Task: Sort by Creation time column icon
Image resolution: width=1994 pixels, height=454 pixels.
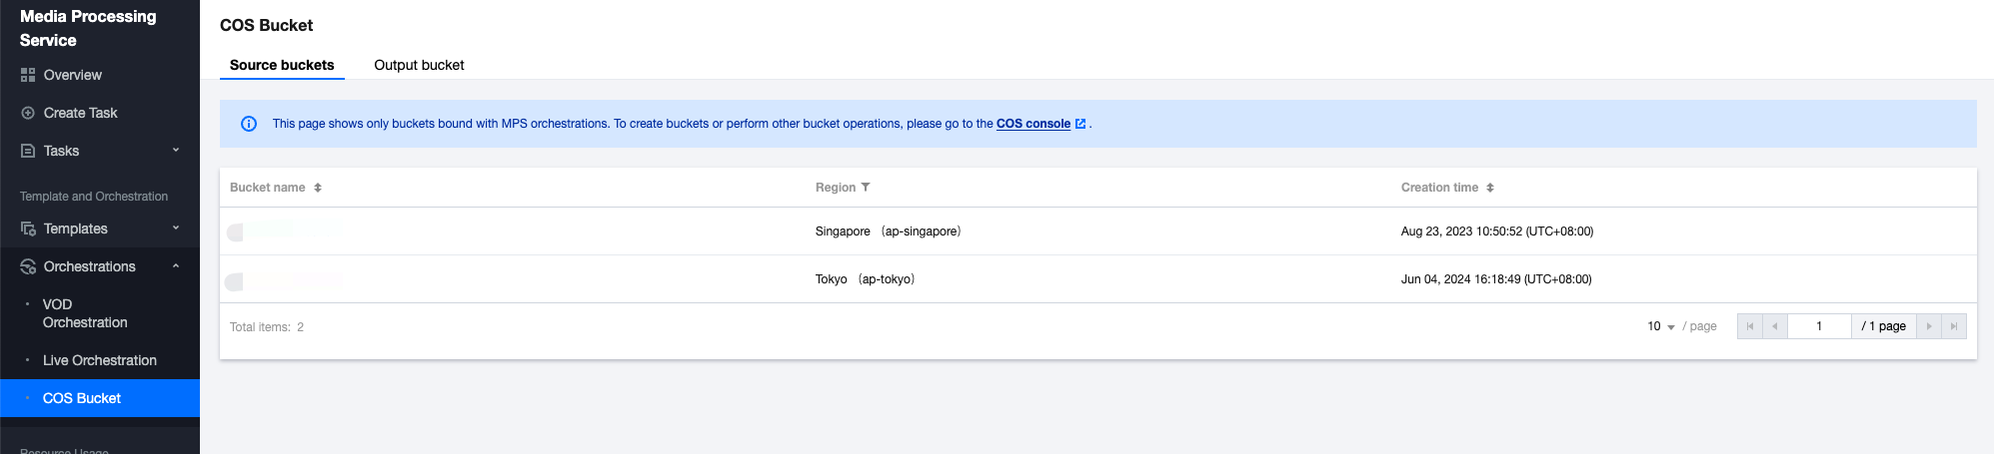Action: click(x=1489, y=188)
